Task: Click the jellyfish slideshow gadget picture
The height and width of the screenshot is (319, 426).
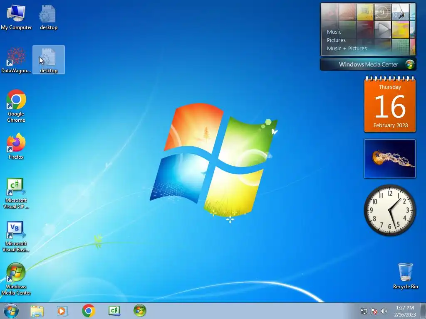Action: 389,159
